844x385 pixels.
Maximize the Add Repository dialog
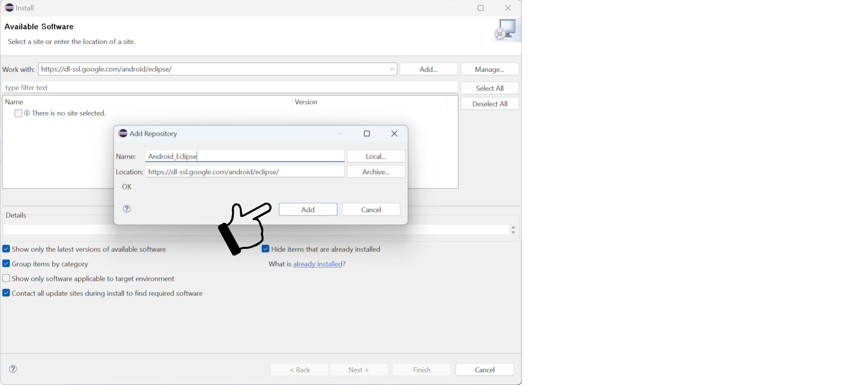pyautogui.click(x=367, y=134)
